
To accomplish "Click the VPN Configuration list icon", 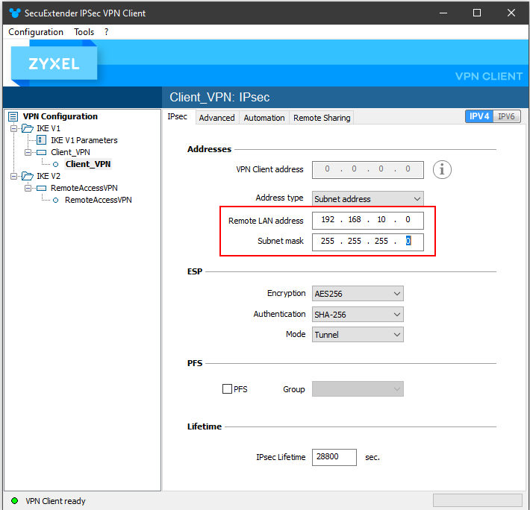I will click(x=13, y=116).
